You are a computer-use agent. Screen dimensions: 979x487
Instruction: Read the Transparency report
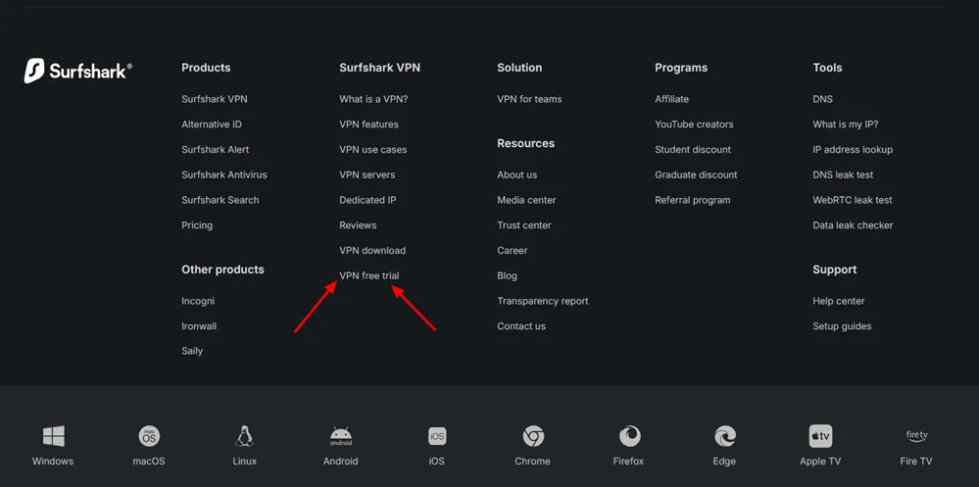pos(543,301)
